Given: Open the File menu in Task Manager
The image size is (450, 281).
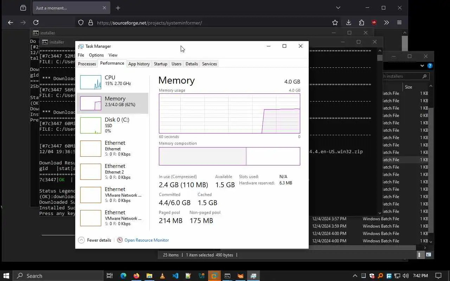Looking at the screenshot, I should 81,55.
